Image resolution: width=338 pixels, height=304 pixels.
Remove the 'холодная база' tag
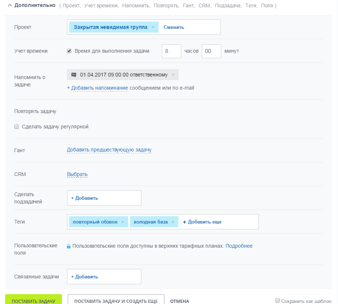point(173,222)
